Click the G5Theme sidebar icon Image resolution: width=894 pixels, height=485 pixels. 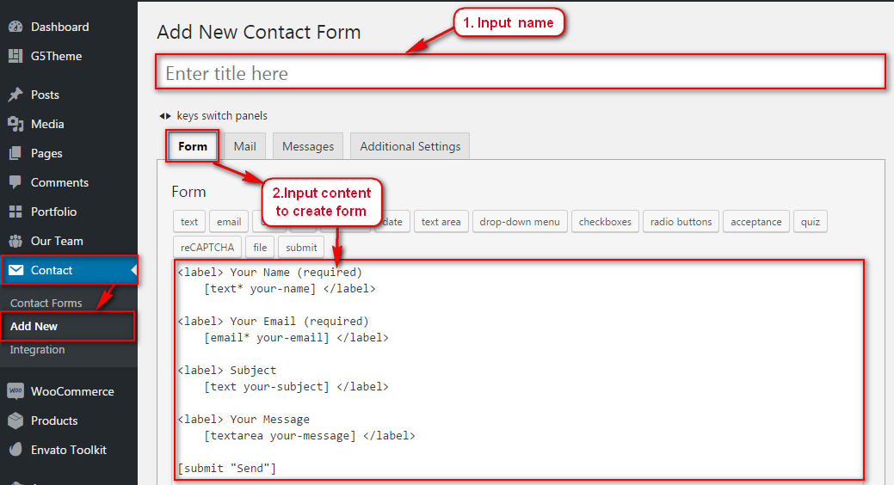[15, 56]
